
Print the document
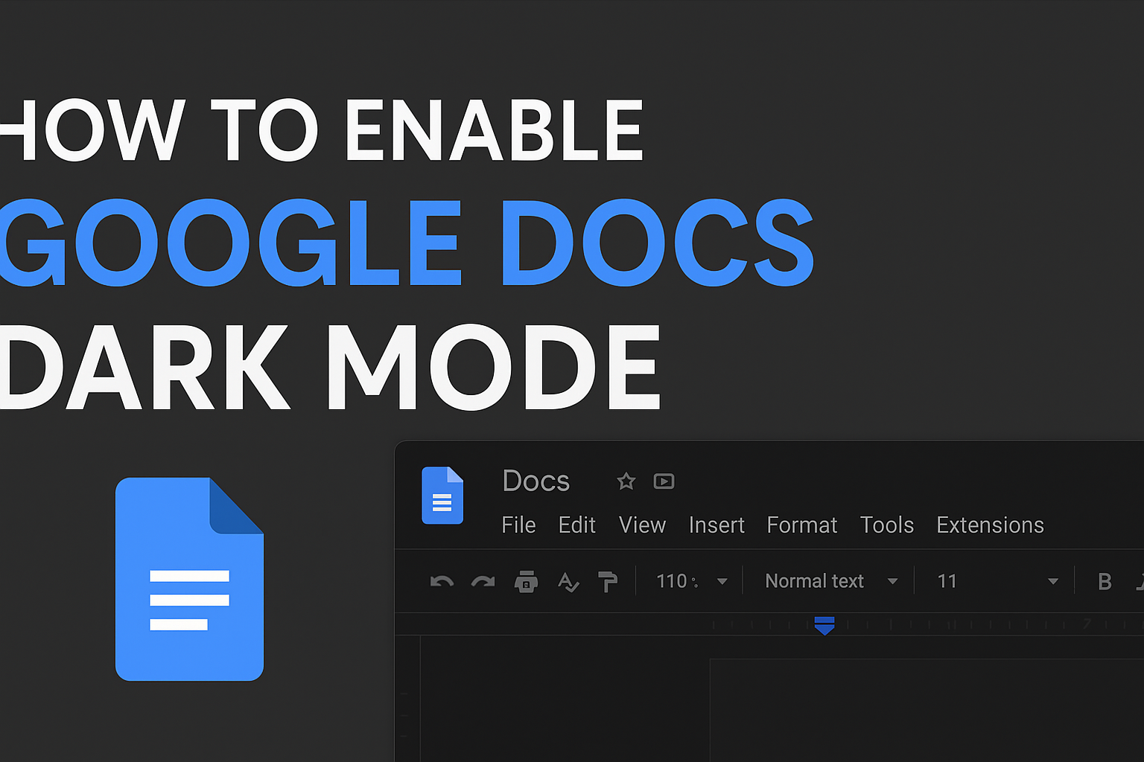[x=527, y=582]
